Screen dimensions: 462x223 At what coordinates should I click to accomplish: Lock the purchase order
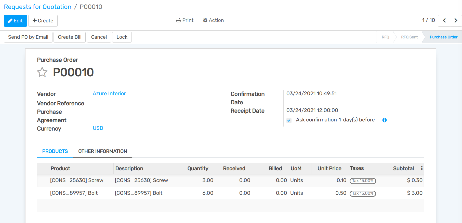coord(122,37)
